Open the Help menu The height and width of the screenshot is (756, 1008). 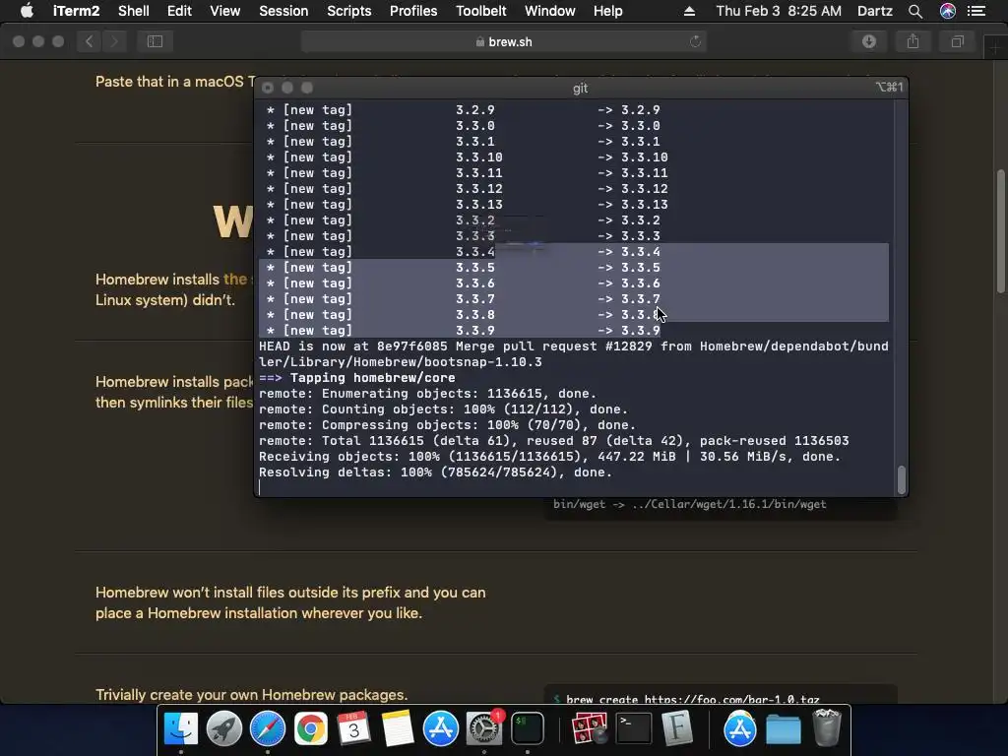pyautogui.click(x=607, y=11)
